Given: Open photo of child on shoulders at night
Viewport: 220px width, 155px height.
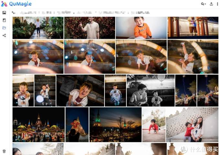Looking at the screenshot, I should pyautogui.click(x=77, y=125).
